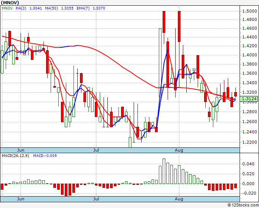Click Jul on the price chart date axis

pyautogui.click(x=96, y=150)
